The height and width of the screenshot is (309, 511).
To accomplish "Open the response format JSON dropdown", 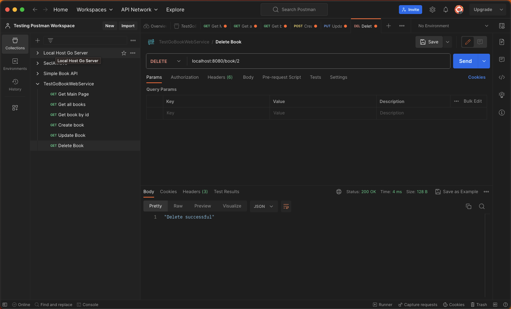I will 264,206.
